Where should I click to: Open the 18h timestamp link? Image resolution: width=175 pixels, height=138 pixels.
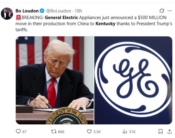tap(78, 11)
